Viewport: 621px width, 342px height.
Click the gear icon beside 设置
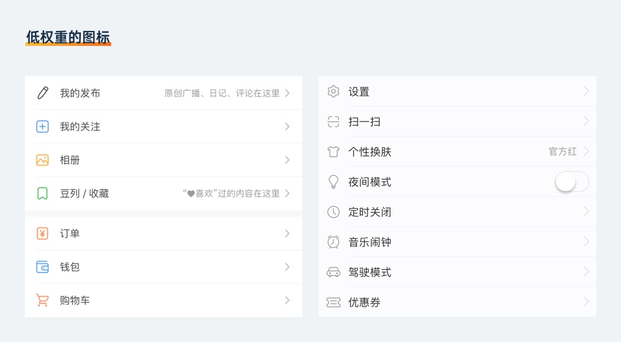click(x=333, y=92)
